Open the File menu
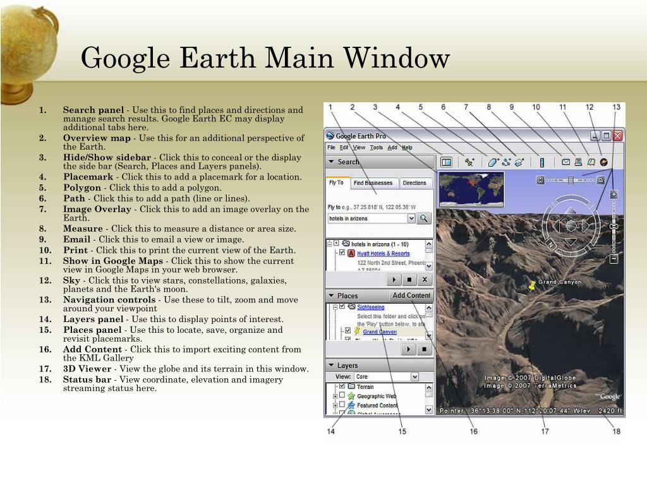The width and height of the screenshot is (647, 485). [x=331, y=147]
